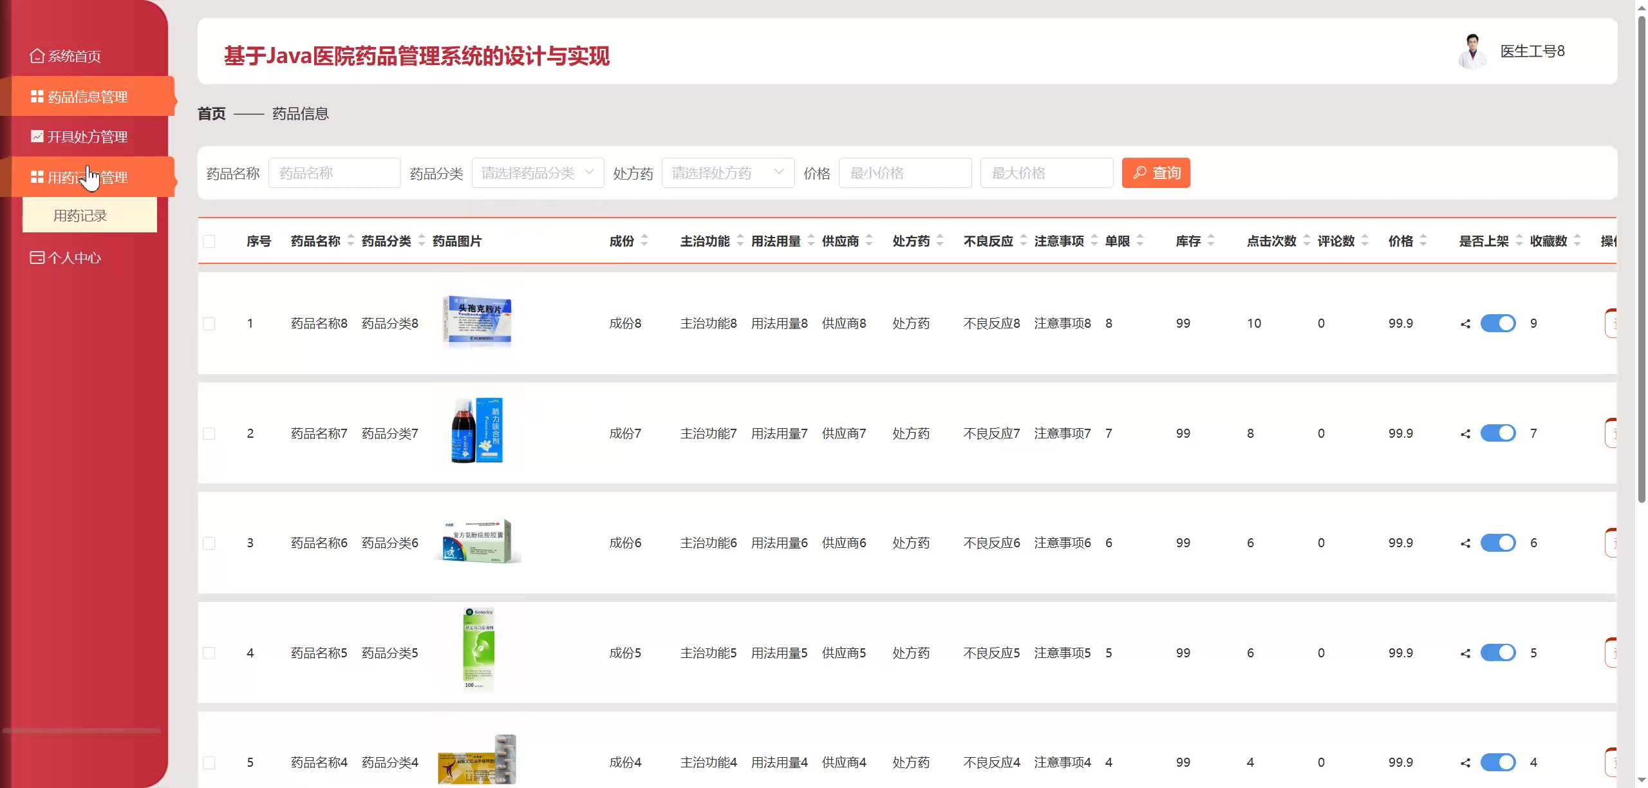
Task: Toggle 是否上架 switch for 药品名称7
Action: (x=1498, y=433)
